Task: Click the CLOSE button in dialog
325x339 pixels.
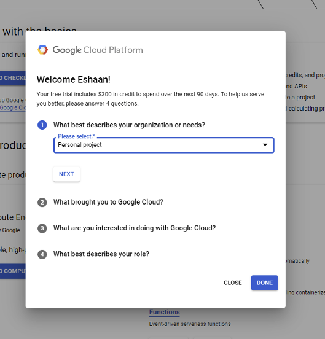Action: [233, 282]
